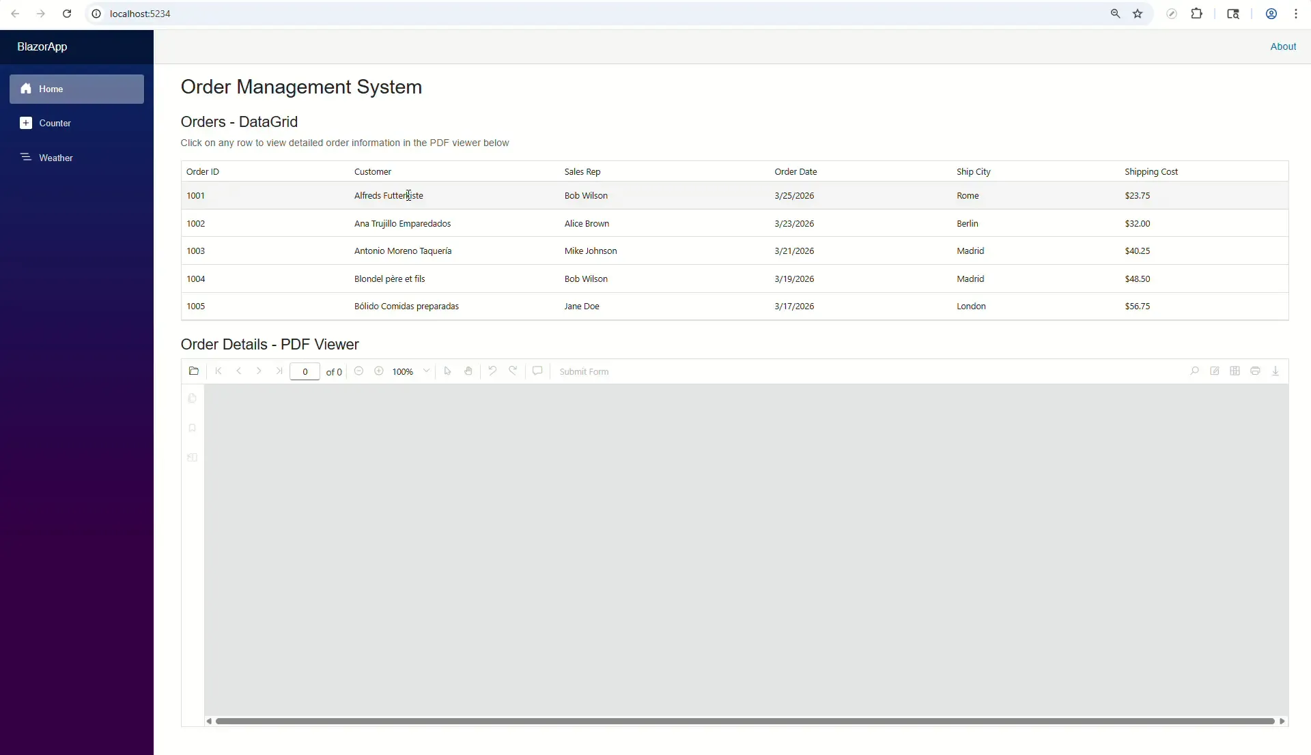The image size is (1311, 755).
Task: Select the Bólido Comidas preparadas row
Action: (x=735, y=307)
